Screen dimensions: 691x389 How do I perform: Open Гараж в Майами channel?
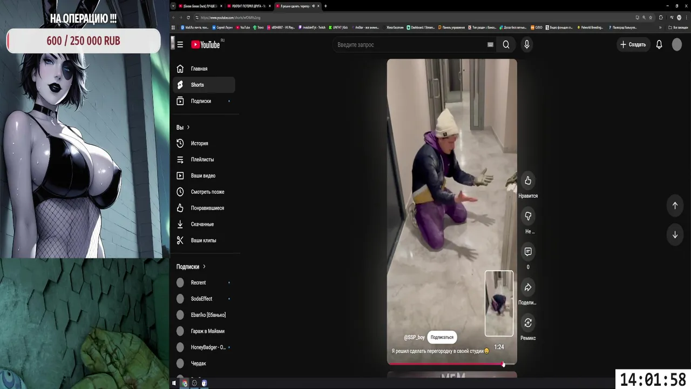click(204, 331)
